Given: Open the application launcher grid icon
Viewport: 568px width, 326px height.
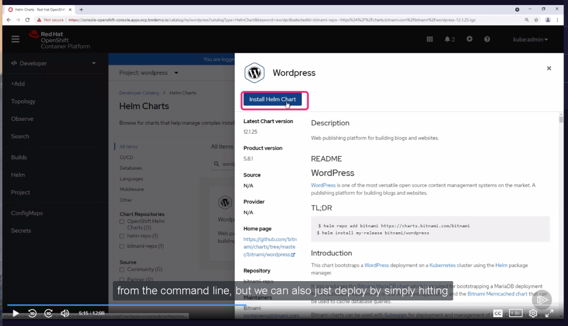Looking at the screenshot, I should point(430,39).
